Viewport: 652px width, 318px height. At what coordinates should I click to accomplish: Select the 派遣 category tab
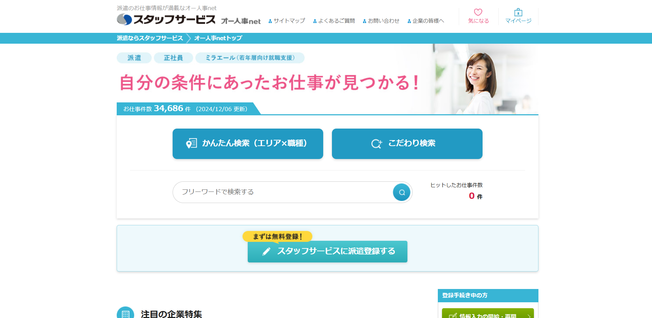coord(134,58)
